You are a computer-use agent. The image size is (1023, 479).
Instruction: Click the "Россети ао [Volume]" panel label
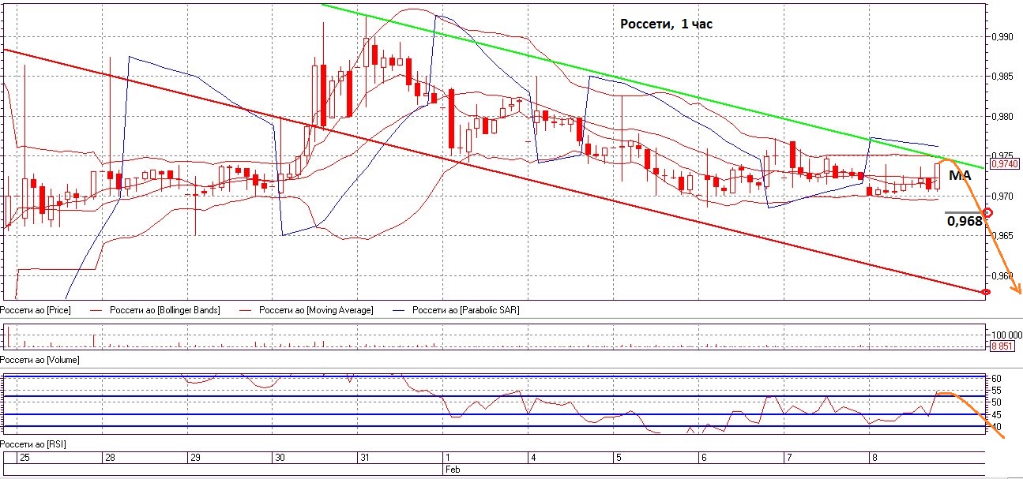40,359
